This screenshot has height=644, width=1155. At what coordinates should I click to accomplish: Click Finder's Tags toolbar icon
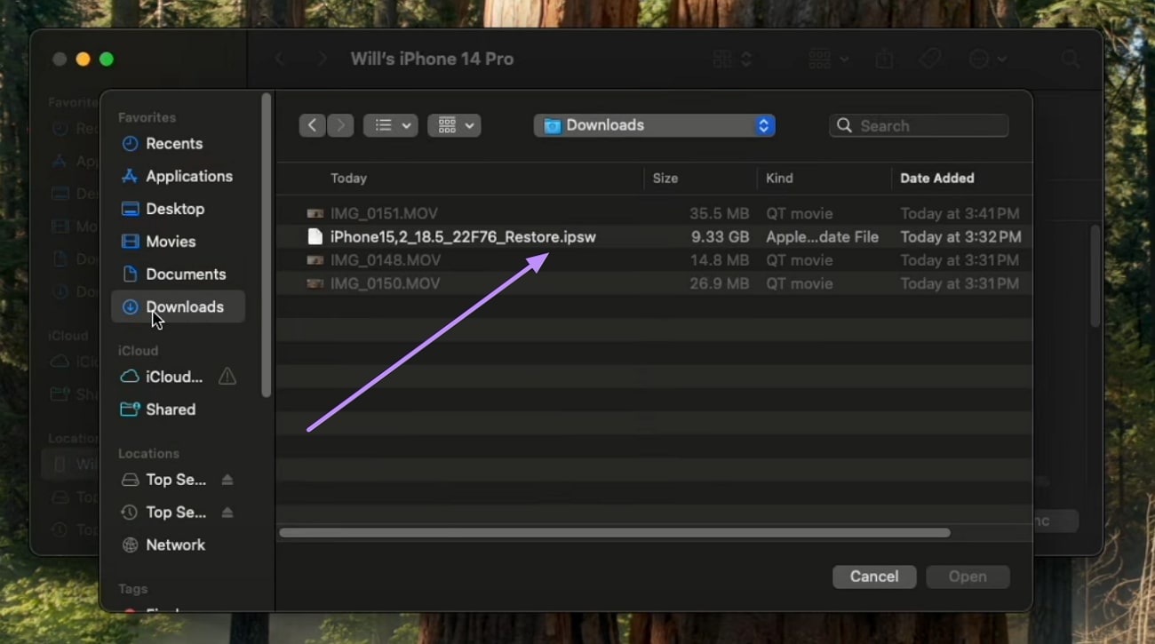click(929, 59)
